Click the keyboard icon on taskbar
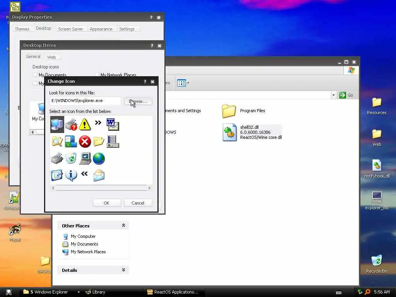 [x=339, y=292]
